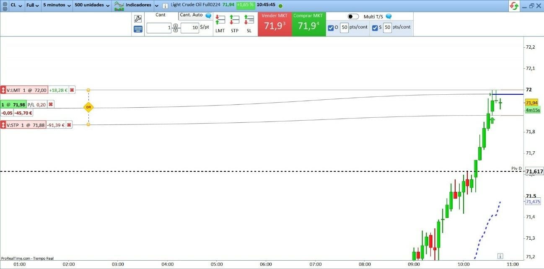The width and height of the screenshot is (544, 269).
Task: Click the V:LMT 1 @ 72,00 order label
Action: (26, 90)
